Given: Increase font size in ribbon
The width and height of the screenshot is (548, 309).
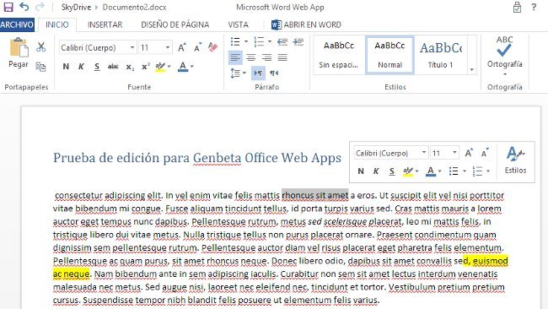Looking at the screenshot, I should 182,47.
